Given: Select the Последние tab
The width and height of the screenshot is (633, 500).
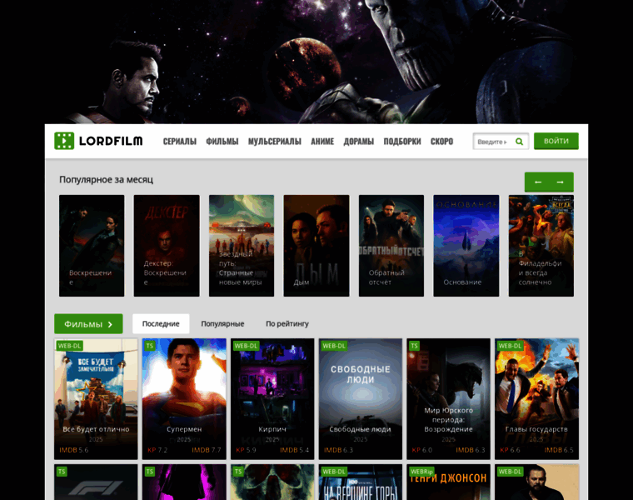Looking at the screenshot, I should 161,324.
